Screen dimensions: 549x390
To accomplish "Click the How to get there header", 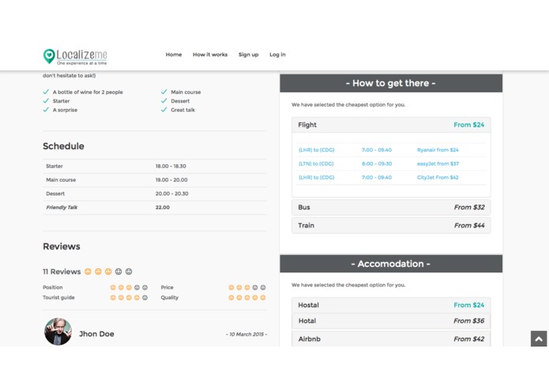I will (391, 83).
